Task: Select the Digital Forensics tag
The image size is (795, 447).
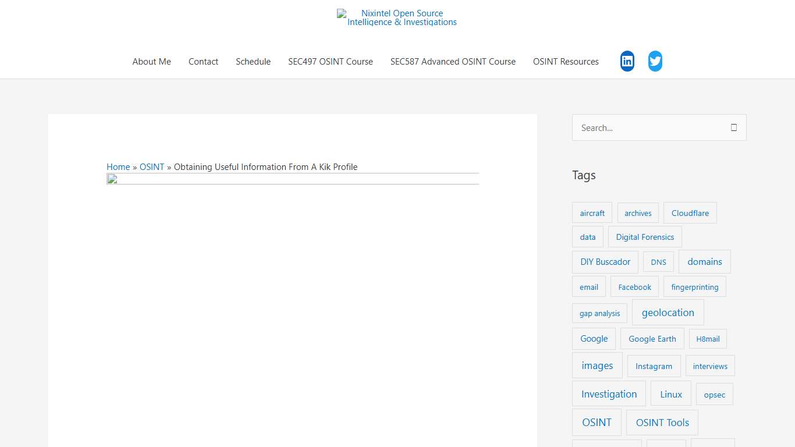Action: tap(645, 237)
